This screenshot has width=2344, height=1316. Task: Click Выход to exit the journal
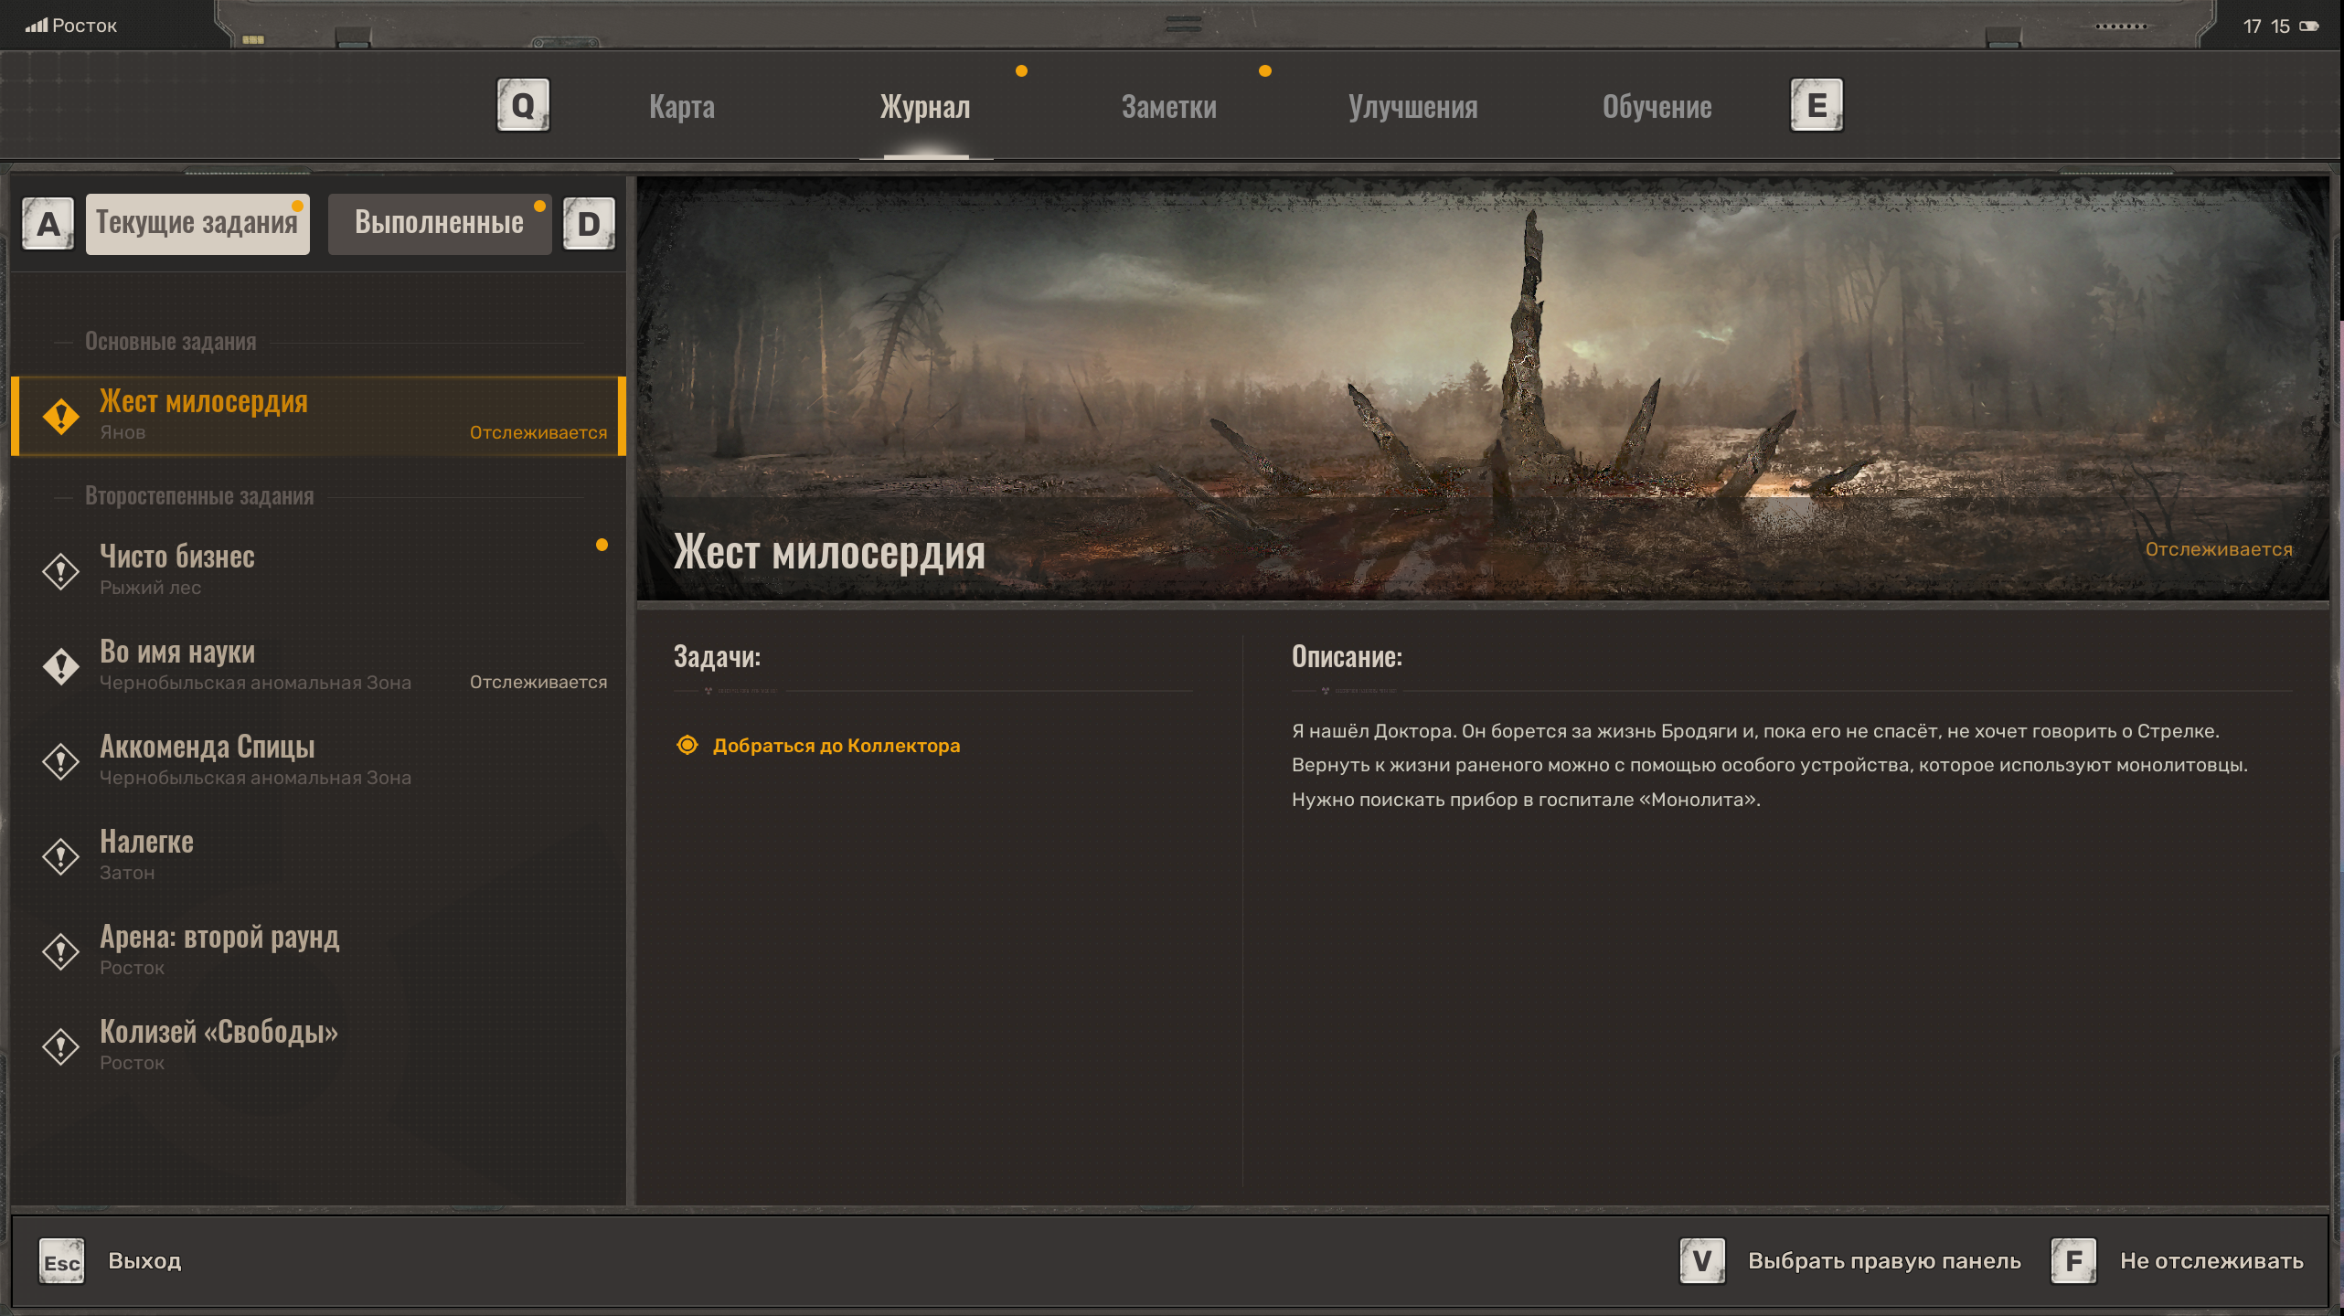(144, 1261)
